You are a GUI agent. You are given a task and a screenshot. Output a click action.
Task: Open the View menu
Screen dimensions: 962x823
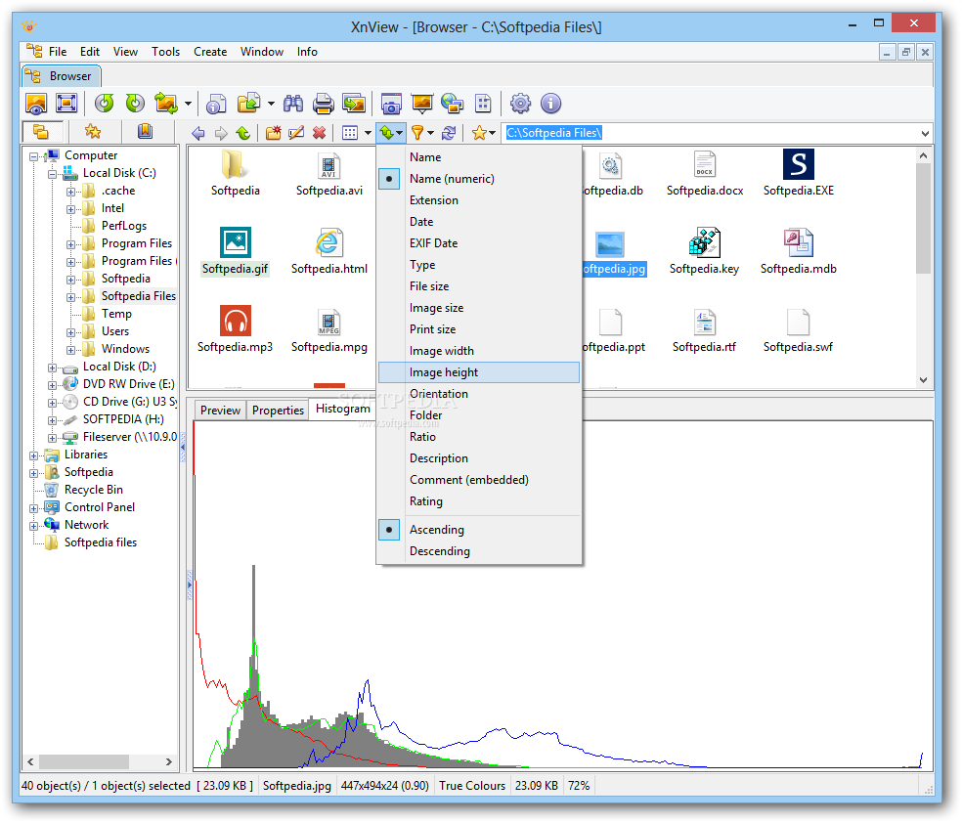pos(125,52)
